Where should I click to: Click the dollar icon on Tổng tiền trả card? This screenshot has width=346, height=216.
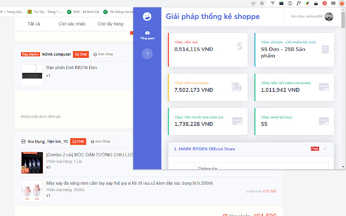pos(239,46)
